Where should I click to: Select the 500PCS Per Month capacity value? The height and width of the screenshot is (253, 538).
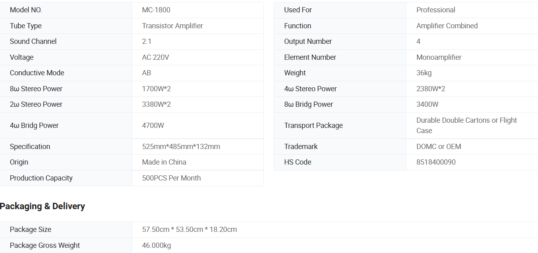(171, 178)
